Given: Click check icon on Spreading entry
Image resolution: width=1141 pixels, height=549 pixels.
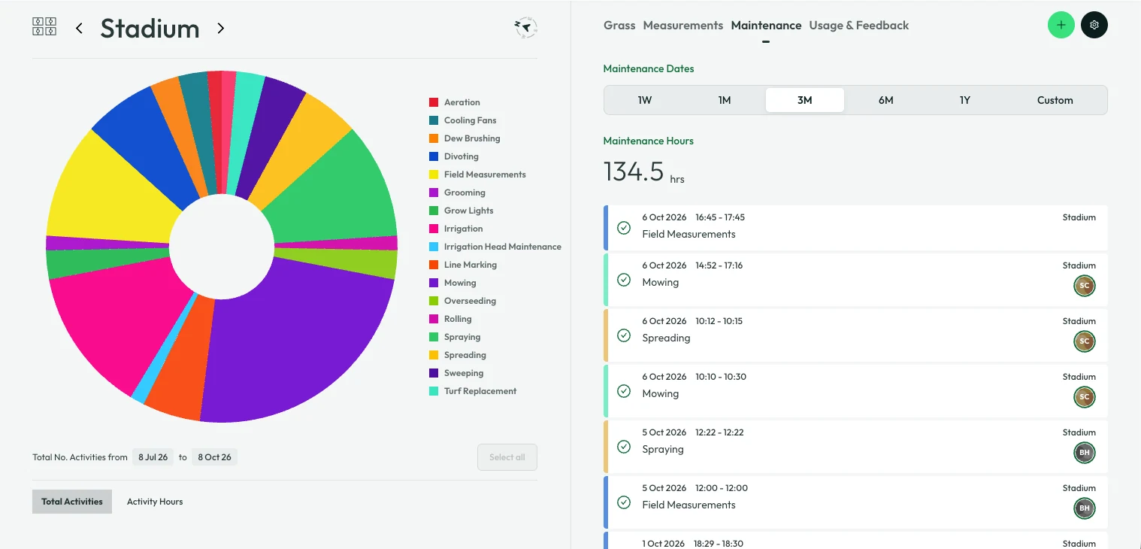Looking at the screenshot, I should [x=623, y=335].
